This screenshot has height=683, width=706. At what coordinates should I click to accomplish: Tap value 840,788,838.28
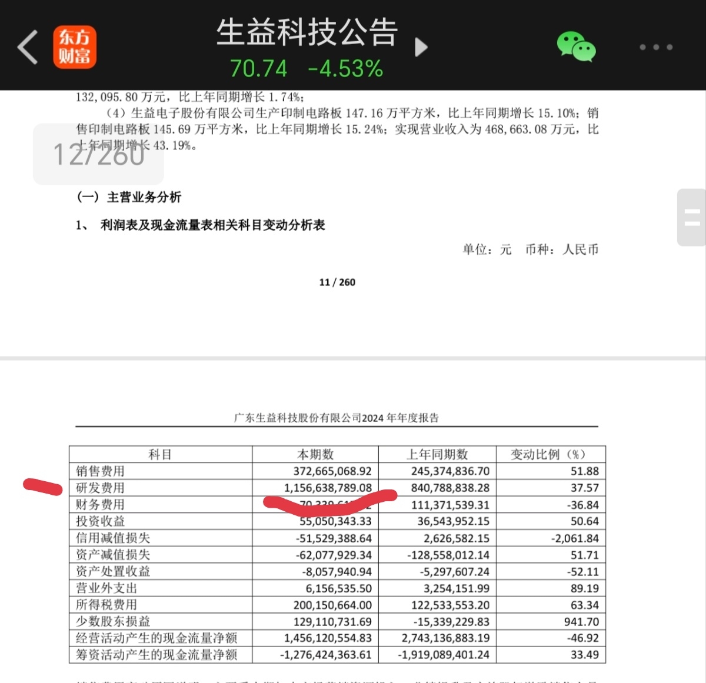pyautogui.click(x=450, y=488)
